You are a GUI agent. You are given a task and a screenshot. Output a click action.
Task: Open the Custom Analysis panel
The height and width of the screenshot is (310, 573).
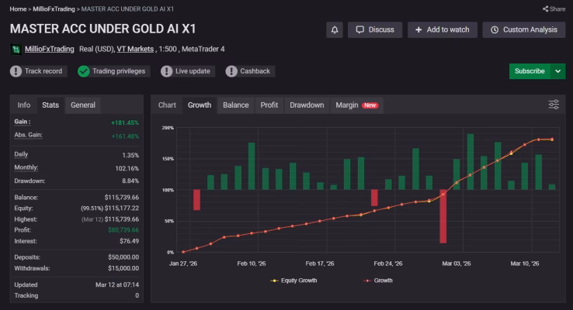pyautogui.click(x=523, y=30)
